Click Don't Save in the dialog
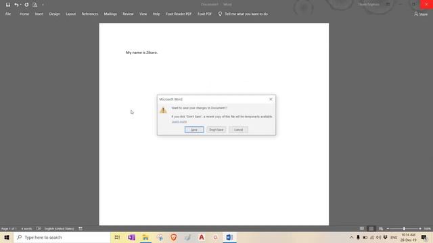 point(216,130)
